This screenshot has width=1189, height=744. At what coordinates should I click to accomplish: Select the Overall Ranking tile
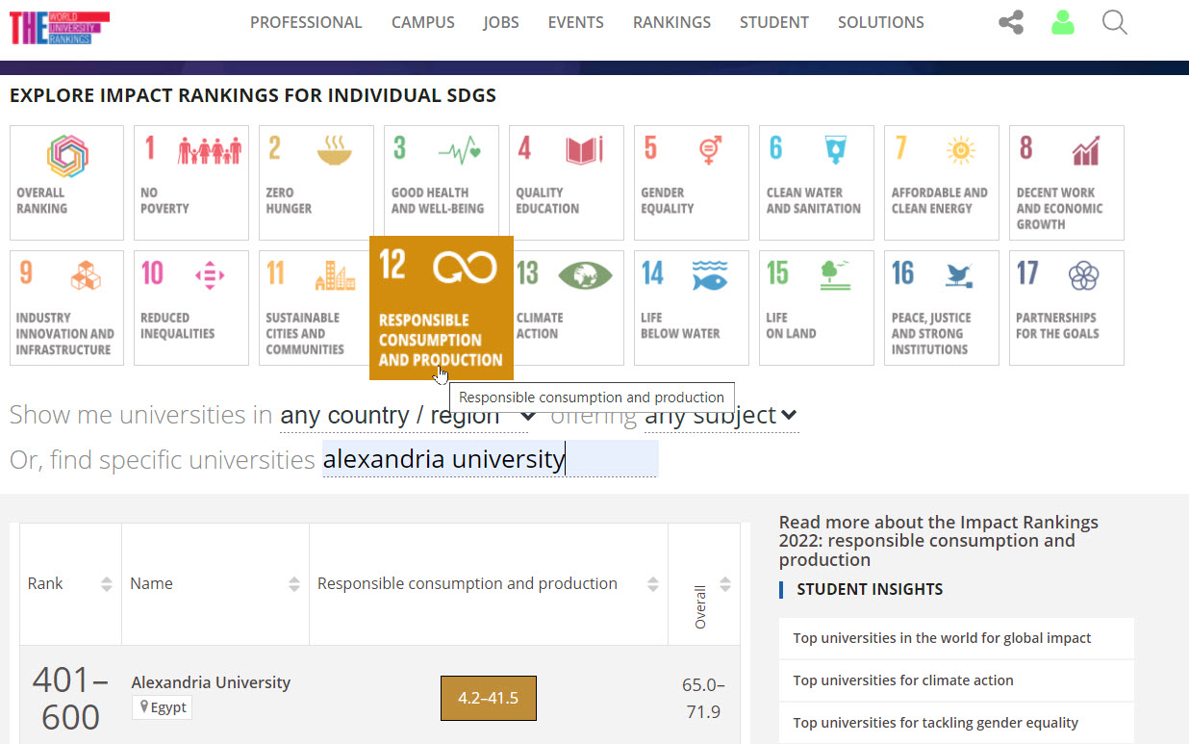66,183
